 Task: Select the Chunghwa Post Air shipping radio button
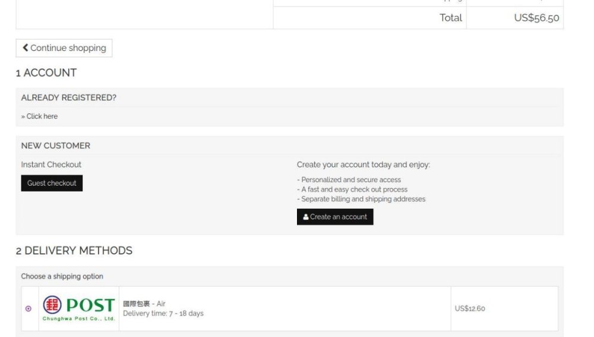(29, 309)
